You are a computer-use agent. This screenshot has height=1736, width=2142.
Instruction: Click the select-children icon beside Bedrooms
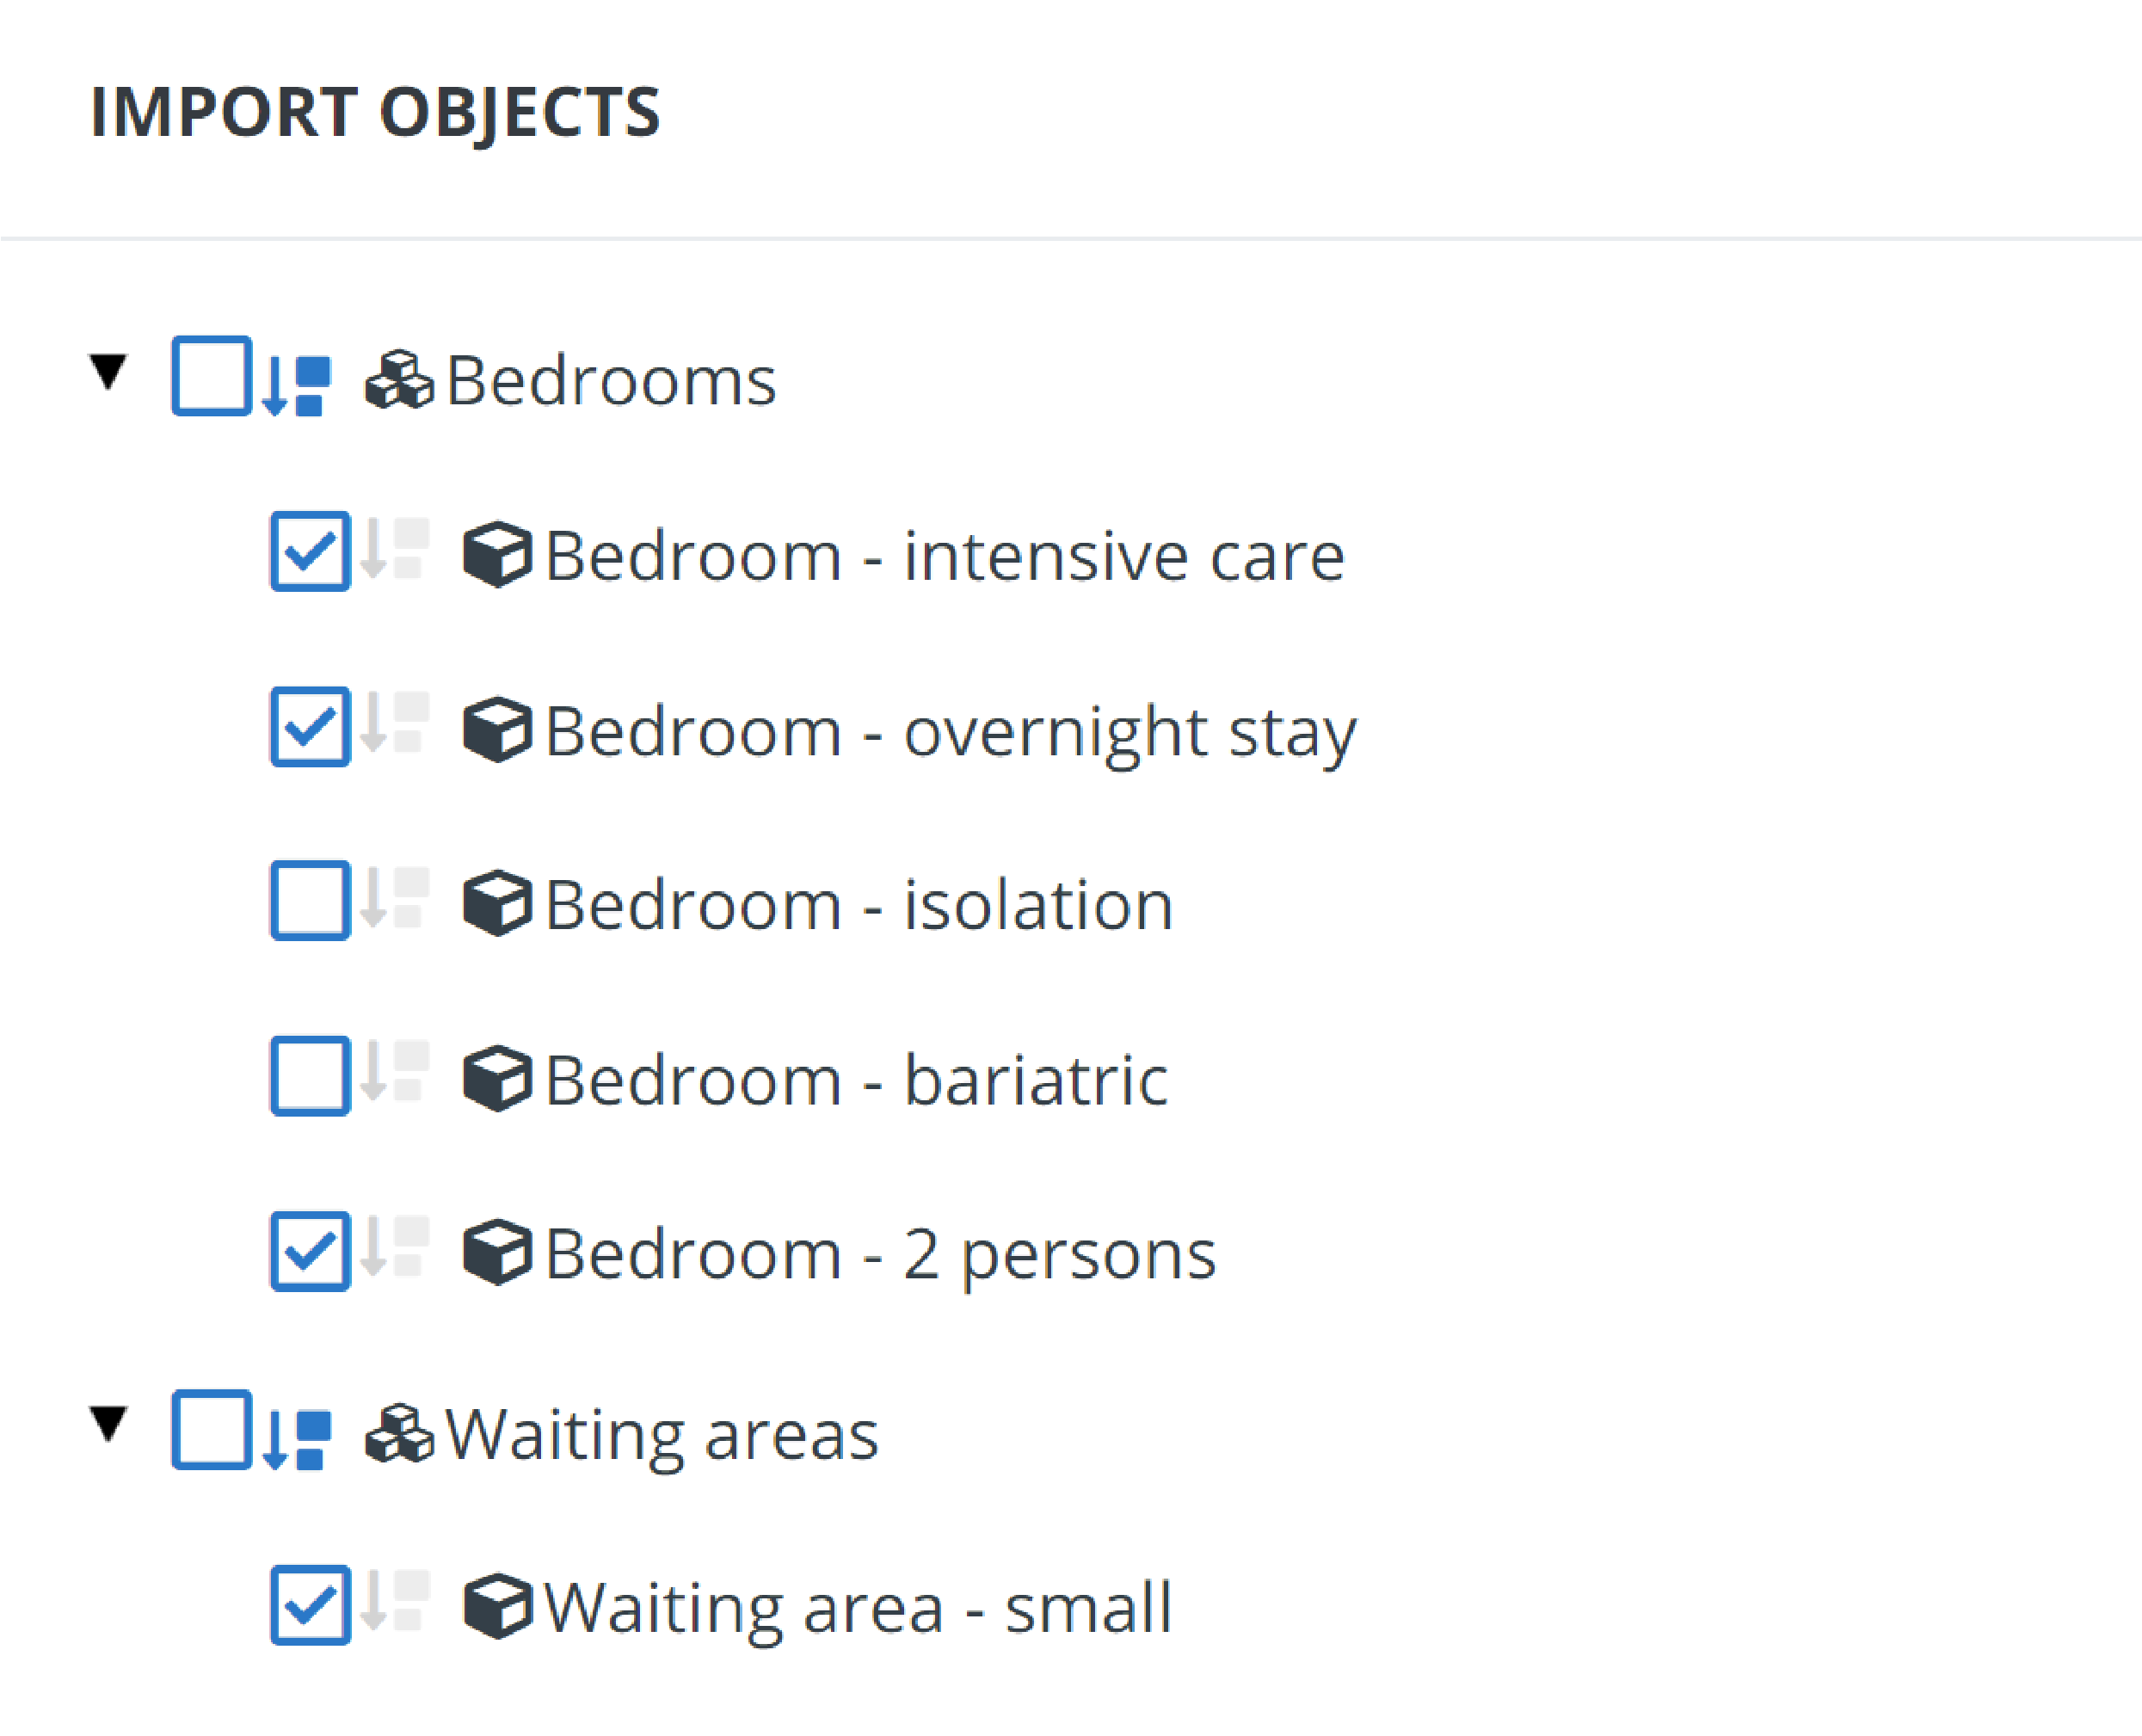[297, 386]
